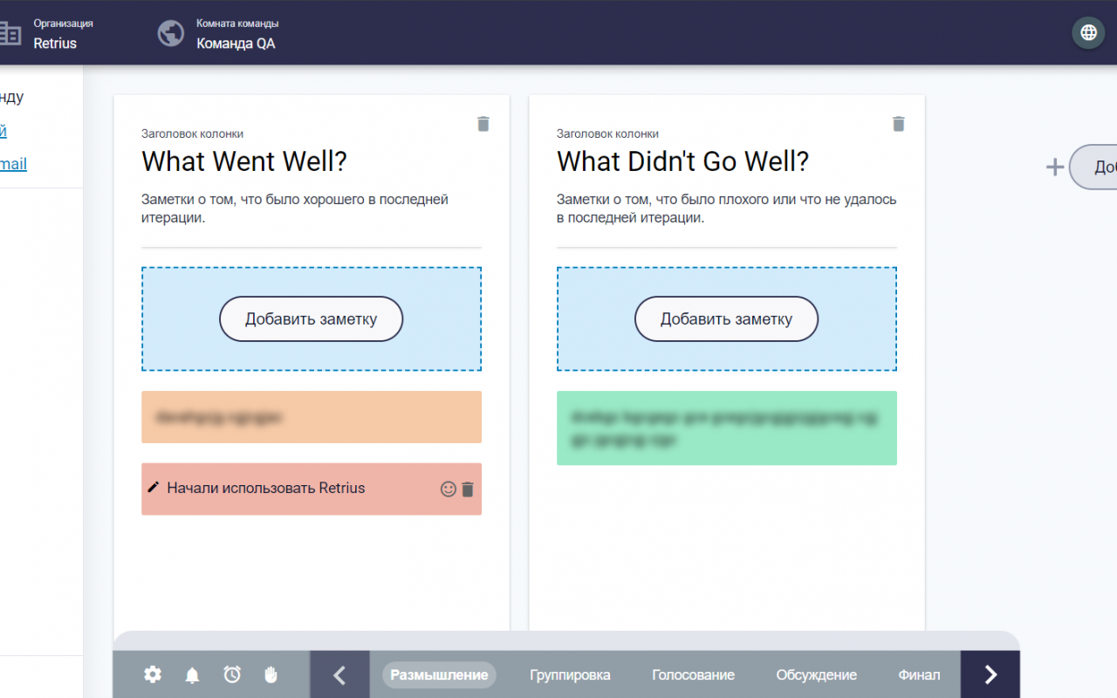1117x698 pixels.
Task: Go to previous stage with left arrow
Action: (x=339, y=674)
